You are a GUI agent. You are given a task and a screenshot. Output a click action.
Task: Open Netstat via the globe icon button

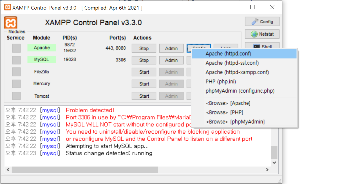(262, 34)
